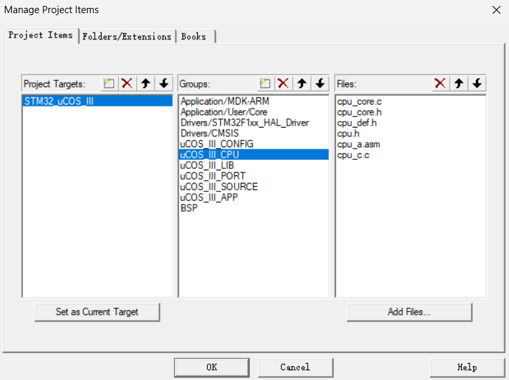Confirm with the OK button

(212, 368)
